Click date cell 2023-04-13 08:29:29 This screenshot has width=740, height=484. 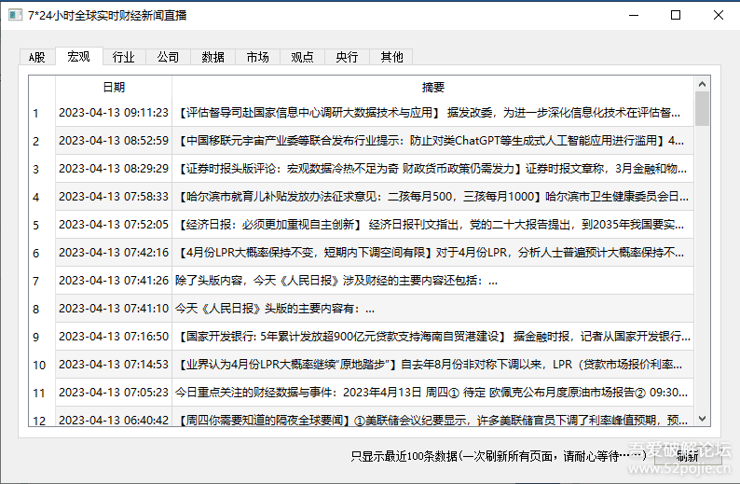tap(114, 169)
